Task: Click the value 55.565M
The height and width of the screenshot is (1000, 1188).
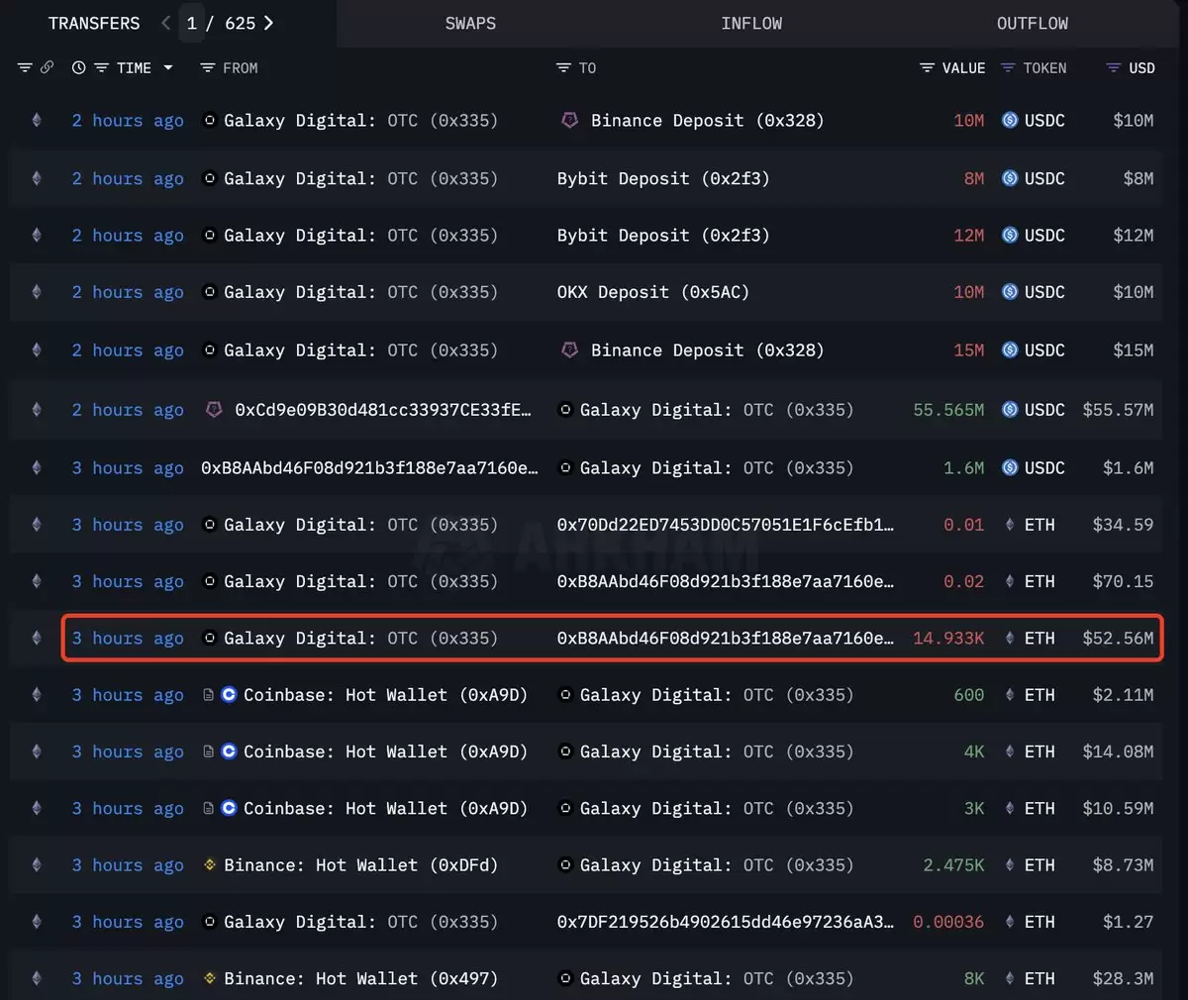Action: click(x=948, y=410)
